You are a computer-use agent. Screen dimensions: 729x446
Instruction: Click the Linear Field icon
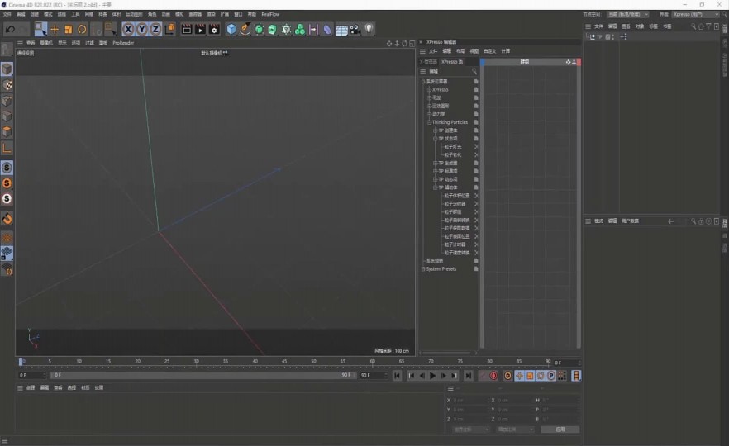[313, 29]
